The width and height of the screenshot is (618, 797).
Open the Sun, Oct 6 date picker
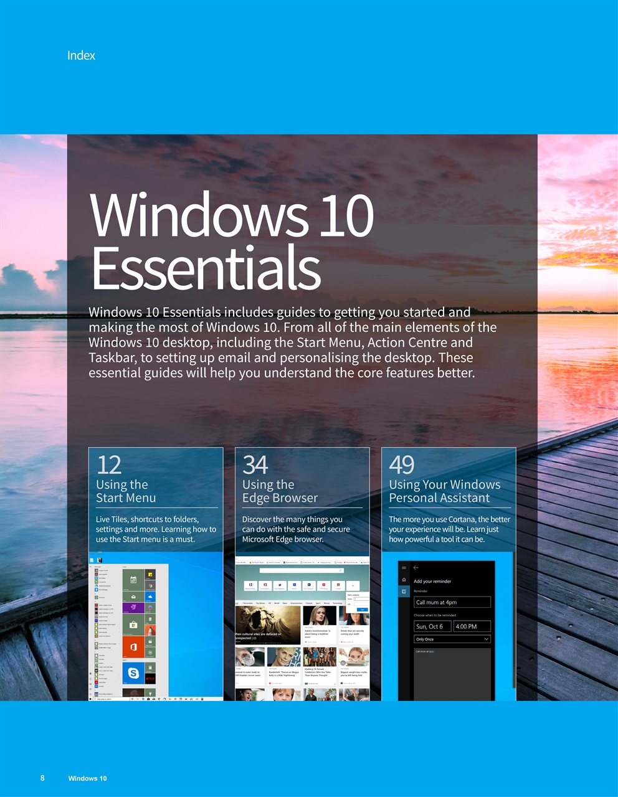pyautogui.click(x=432, y=626)
